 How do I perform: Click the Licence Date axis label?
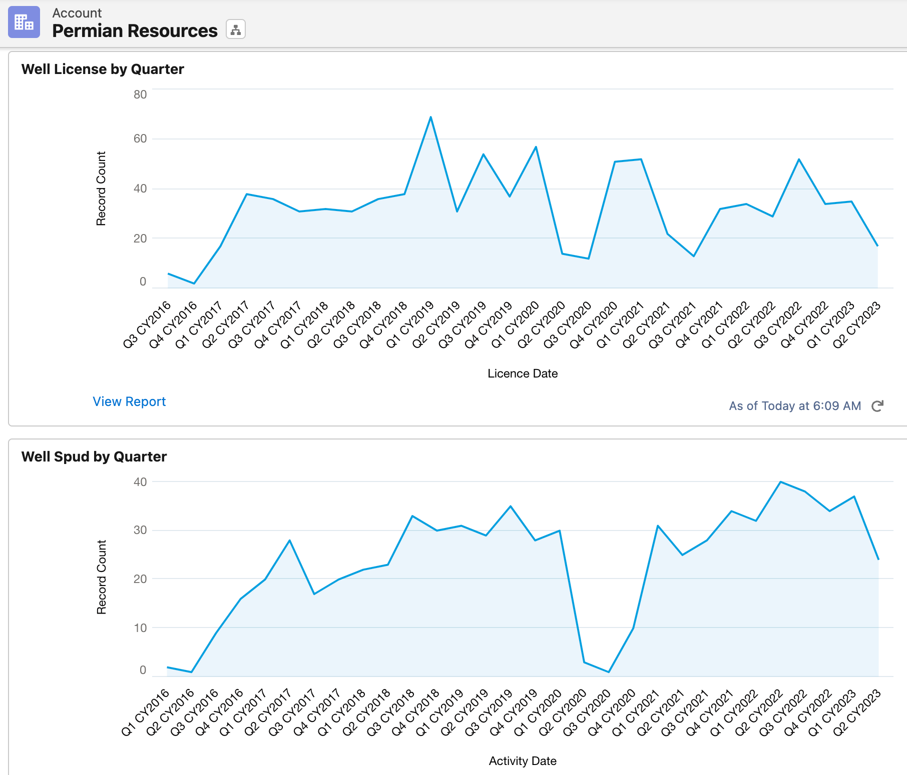click(x=522, y=373)
